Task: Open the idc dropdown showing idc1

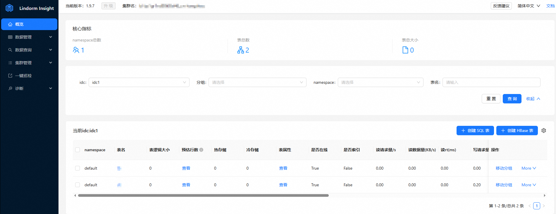Action: point(139,82)
